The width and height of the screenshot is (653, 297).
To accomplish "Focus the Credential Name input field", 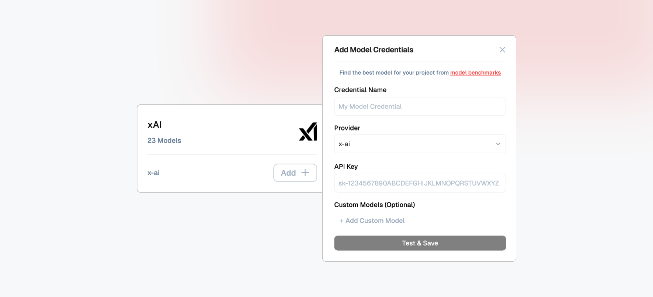I will pyautogui.click(x=420, y=106).
